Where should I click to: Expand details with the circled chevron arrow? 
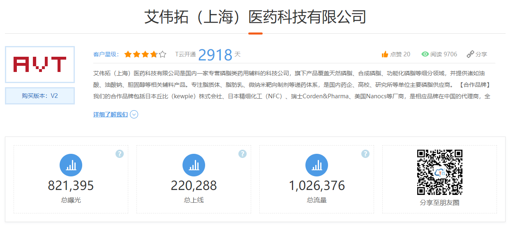[x=134, y=114]
